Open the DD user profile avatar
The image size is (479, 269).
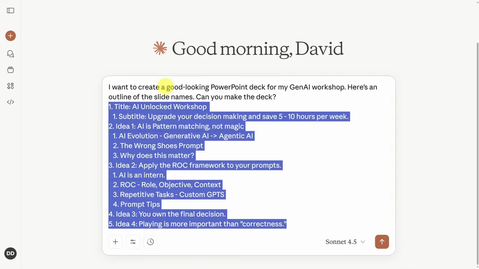pyautogui.click(x=10, y=253)
